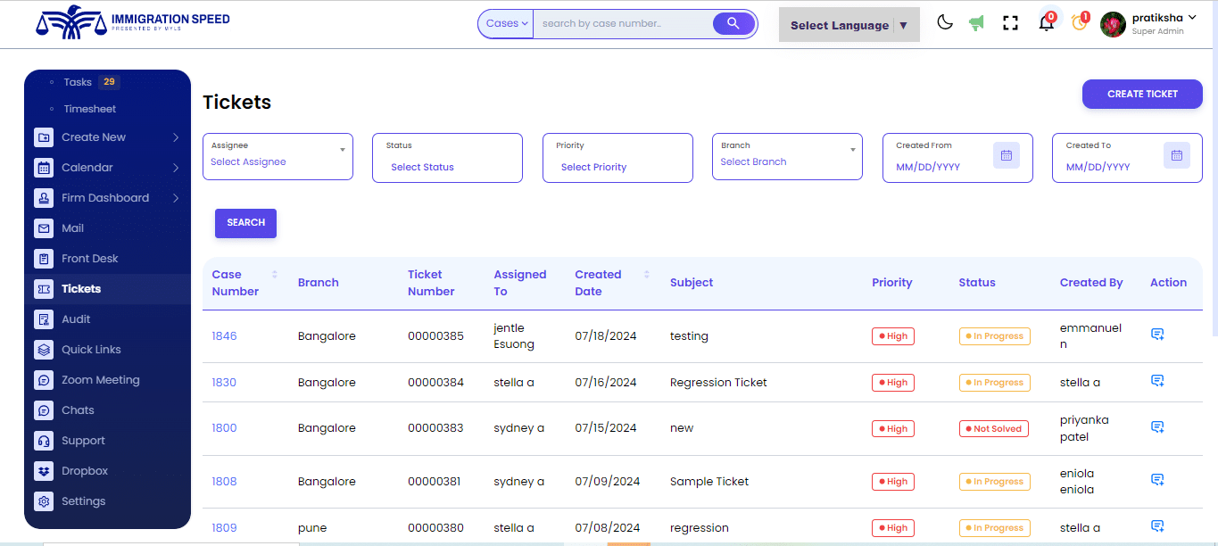1218x546 pixels.
Task: Open the Created From date picker calendar
Action: tap(1007, 154)
